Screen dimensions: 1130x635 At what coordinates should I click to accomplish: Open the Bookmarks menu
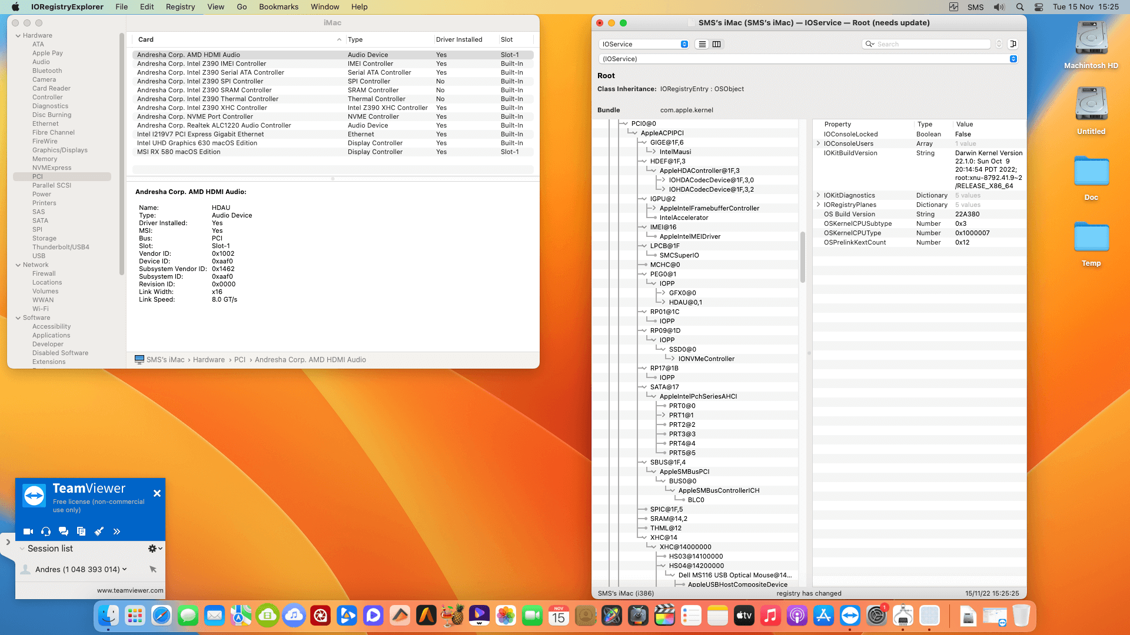279,7
